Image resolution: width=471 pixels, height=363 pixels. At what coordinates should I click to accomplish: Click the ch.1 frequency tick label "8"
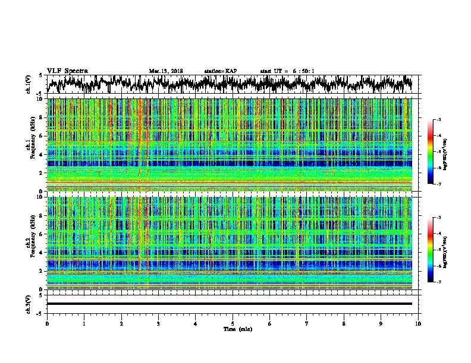[x=42, y=117]
